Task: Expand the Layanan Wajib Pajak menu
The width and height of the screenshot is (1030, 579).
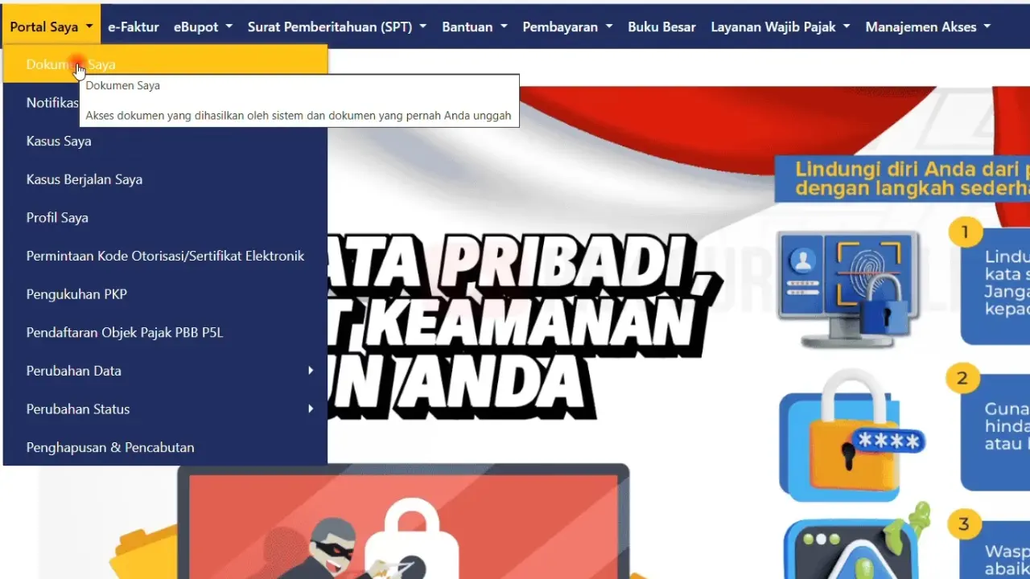Action: click(x=772, y=26)
